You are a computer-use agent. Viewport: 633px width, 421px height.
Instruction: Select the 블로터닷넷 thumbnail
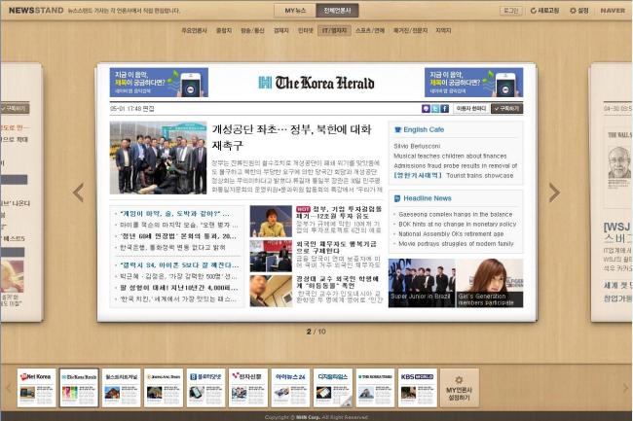pos(205,388)
